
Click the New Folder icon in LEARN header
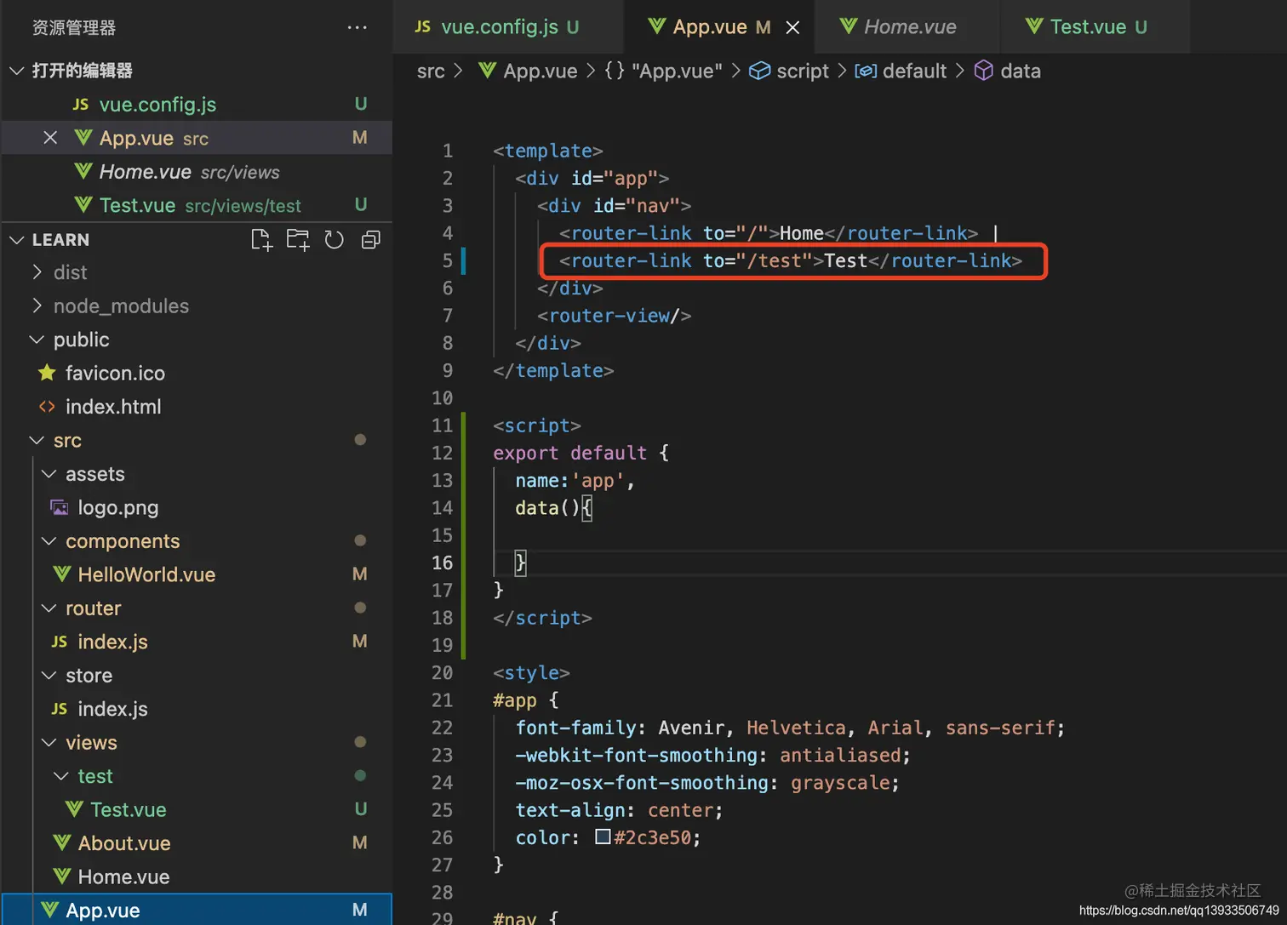(x=298, y=240)
